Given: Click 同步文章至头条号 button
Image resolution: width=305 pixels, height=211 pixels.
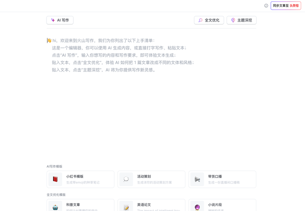Looking at the screenshot, I should pos(286,6).
